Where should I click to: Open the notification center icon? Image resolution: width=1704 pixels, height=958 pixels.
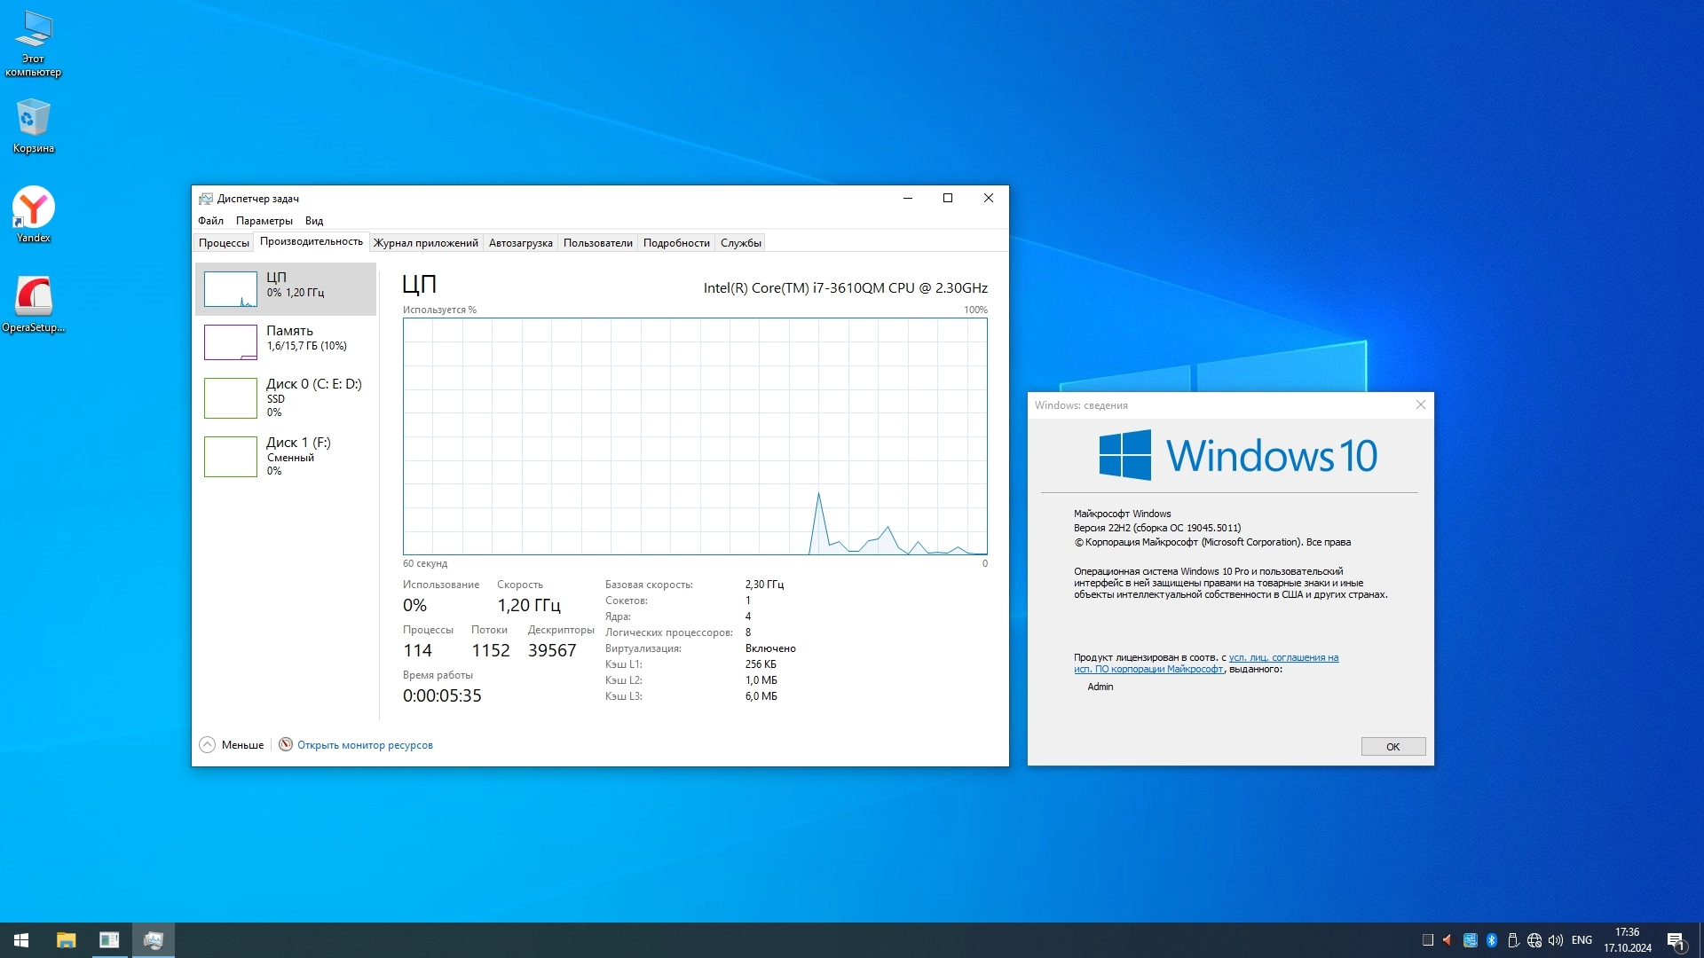tap(1676, 940)
